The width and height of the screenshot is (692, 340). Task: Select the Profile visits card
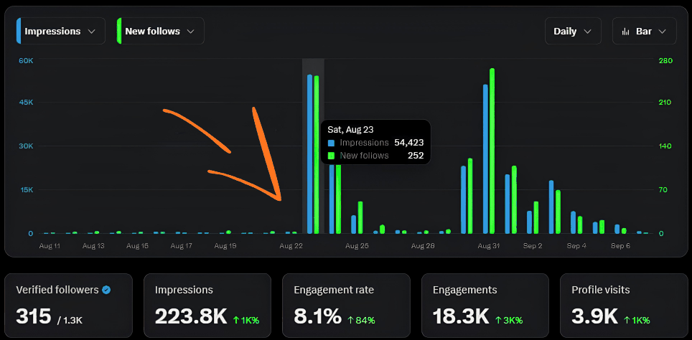click(624, 305)
